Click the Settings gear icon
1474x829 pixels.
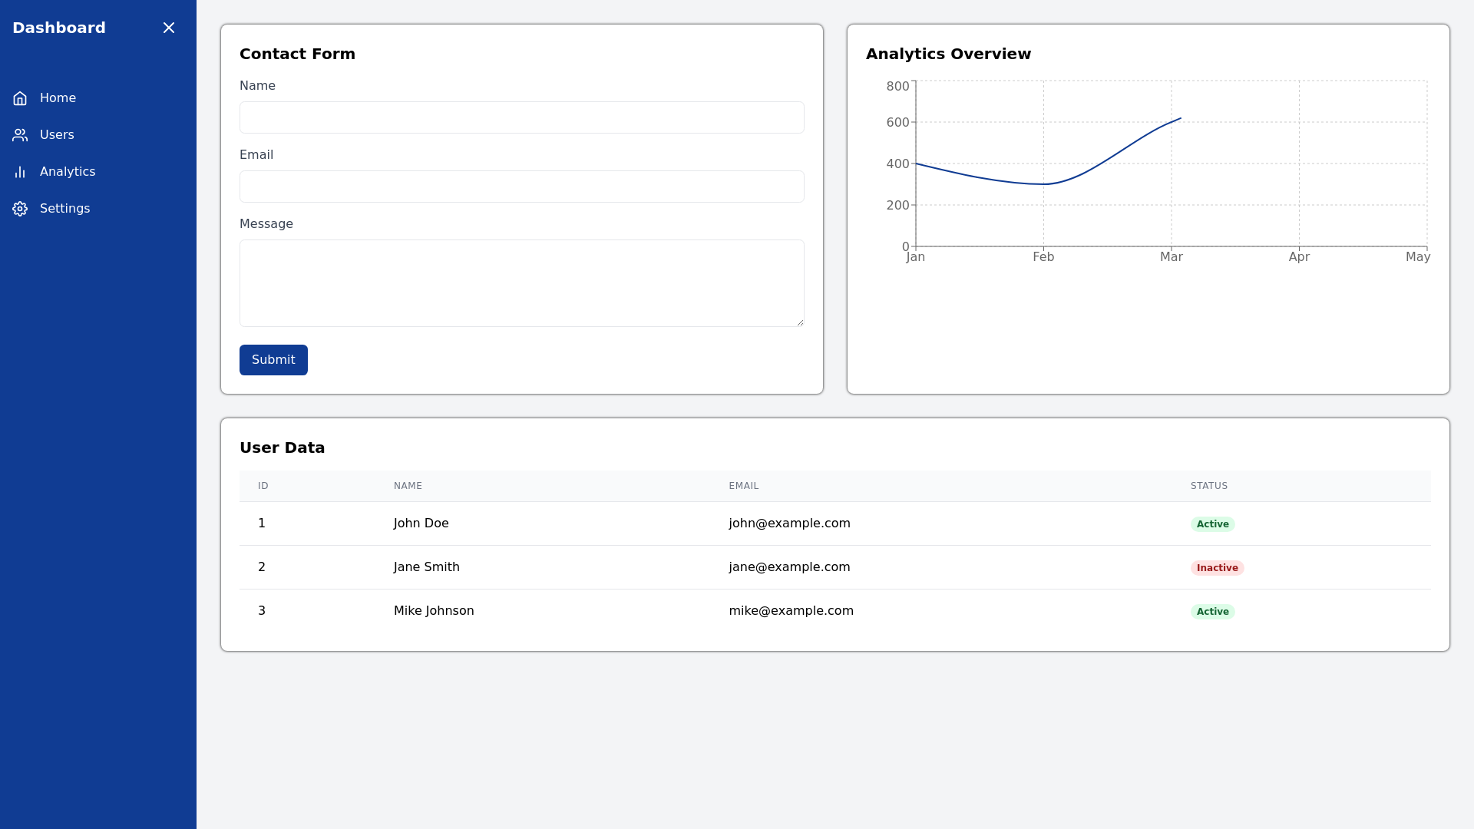pyautogui.click(x=20, y=209)
